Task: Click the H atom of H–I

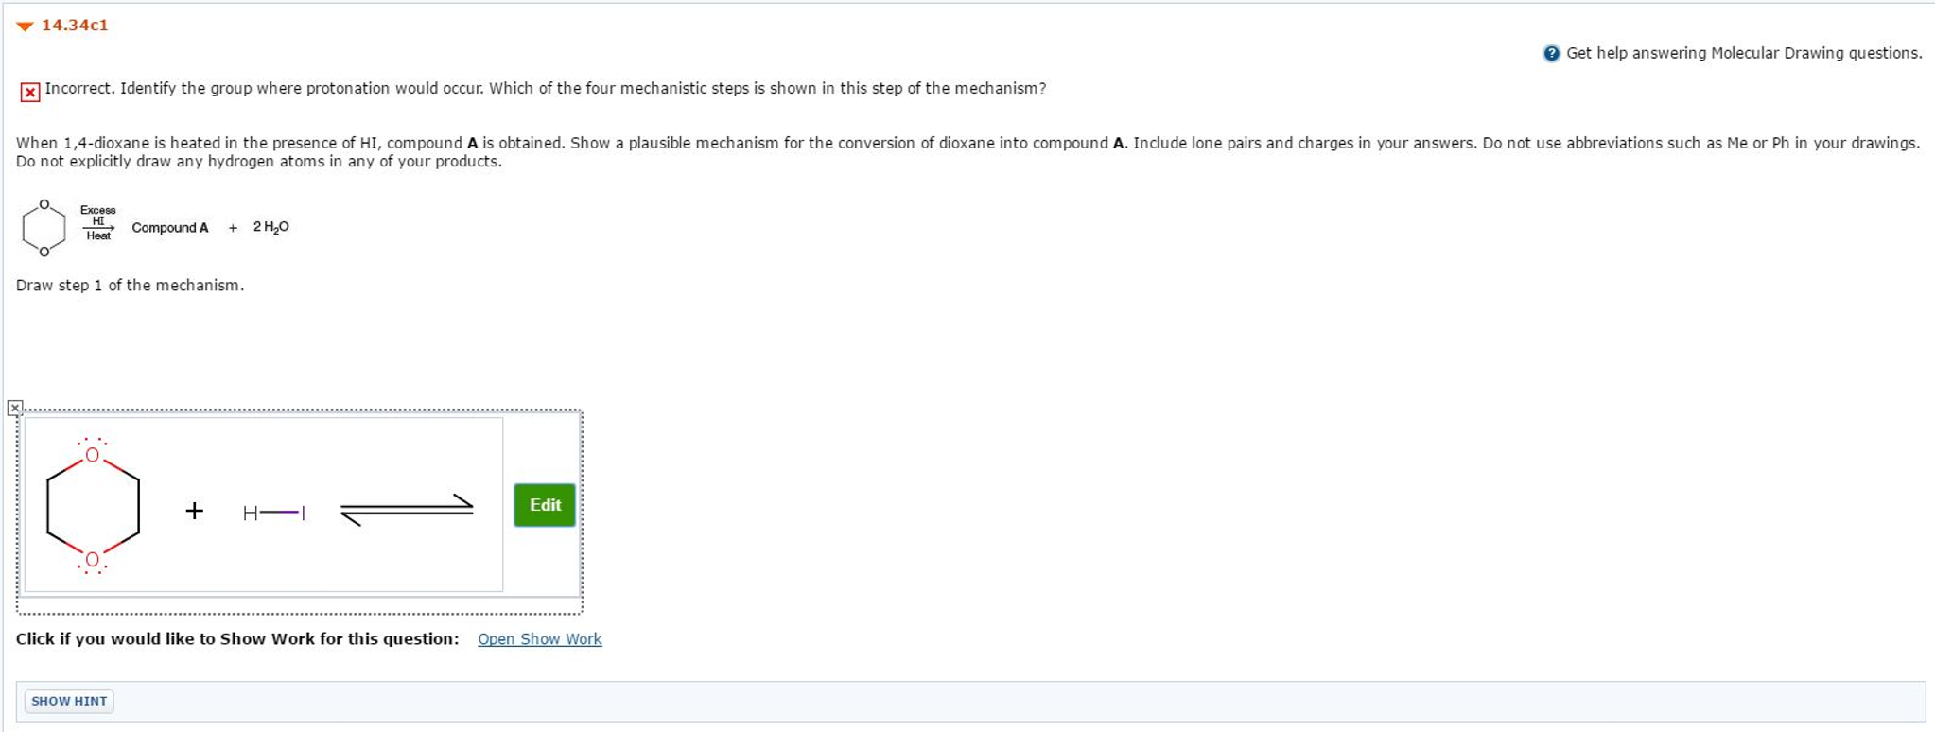Action: [250, 513]
